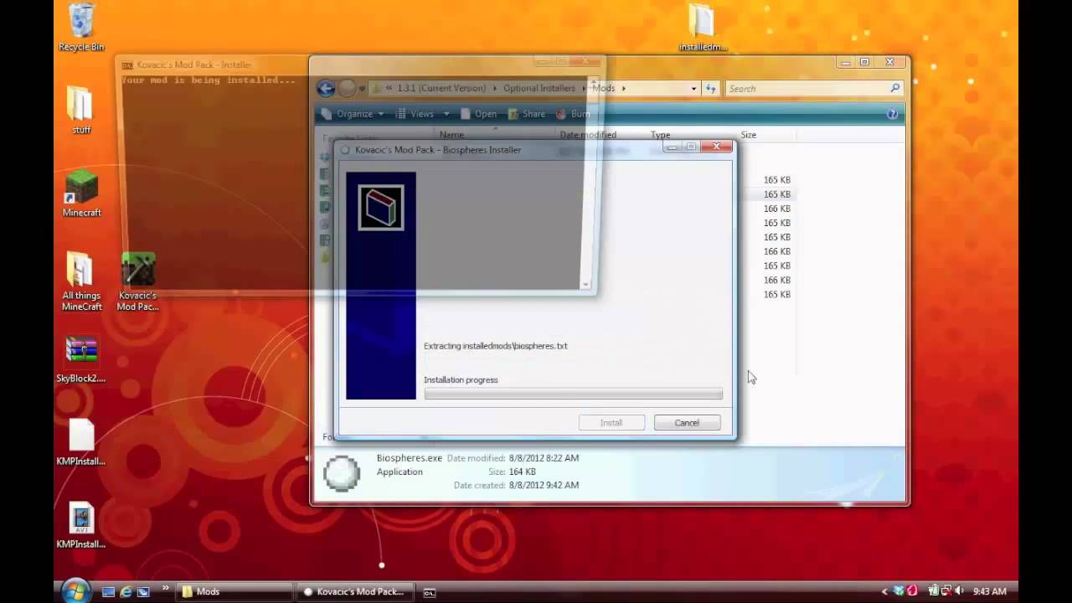
Task: Click the 'Mods' breadcrumb segment
Action: (604, 88)
